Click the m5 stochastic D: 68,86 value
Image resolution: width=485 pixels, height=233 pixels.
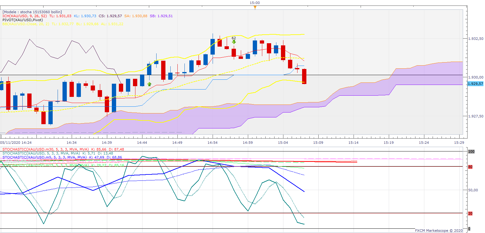114,157
